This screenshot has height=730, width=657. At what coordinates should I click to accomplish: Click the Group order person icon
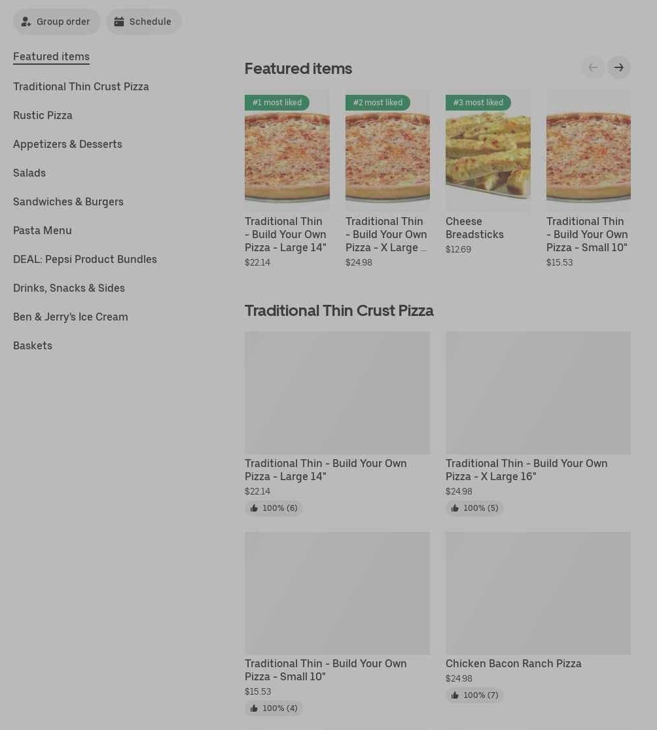(x=26, y=22)
